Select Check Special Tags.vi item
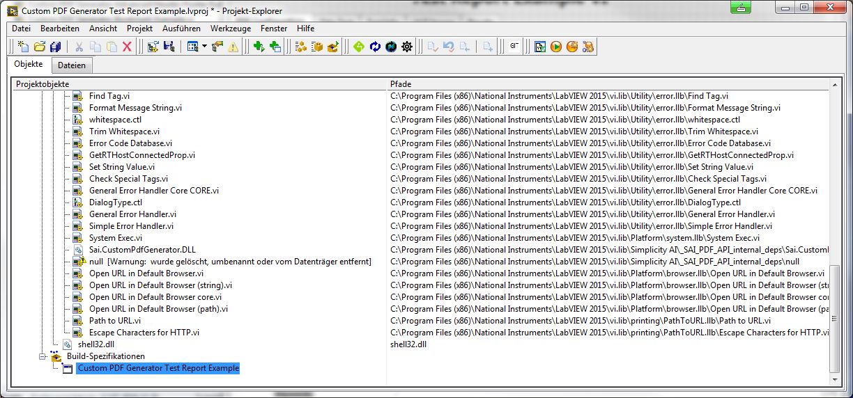Viewport: 853px width, 398px height. click(x=128, y=179)
